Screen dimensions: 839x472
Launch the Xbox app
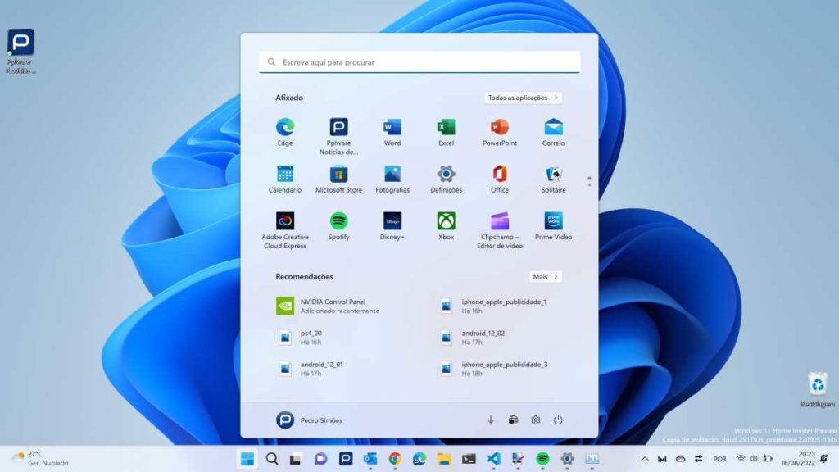(446, 226)
